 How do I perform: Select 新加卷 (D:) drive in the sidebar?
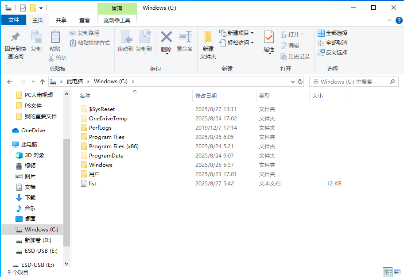coord(38,240)
